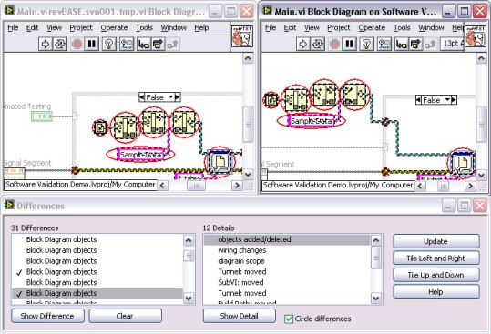Click the Update button
The height and width of the screenshot is (334, 491).
tap(436, 241)
